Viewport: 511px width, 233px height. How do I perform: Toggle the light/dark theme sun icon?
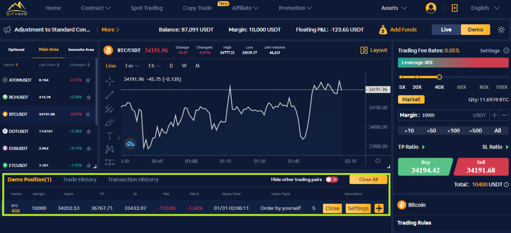coord(501,30)
